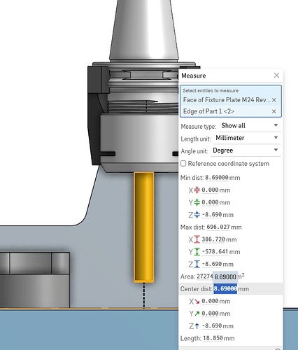Remove Edge of Part 1 selection

[x=274, y=111]
